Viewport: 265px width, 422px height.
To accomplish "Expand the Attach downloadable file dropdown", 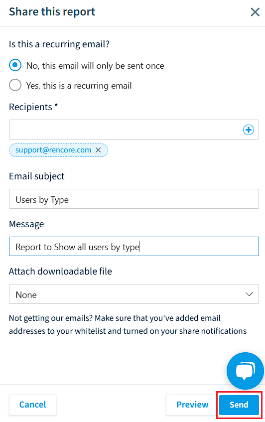I will coord(134,294).
